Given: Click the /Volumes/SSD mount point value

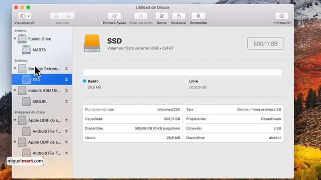Looking at the screenshot, I should 169,109.
